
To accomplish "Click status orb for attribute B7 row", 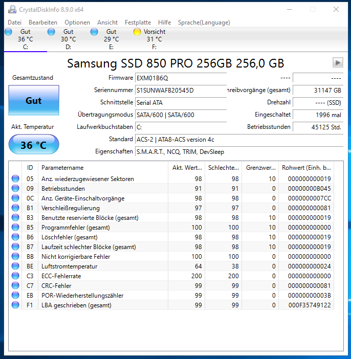I will (x=15, y=246).
